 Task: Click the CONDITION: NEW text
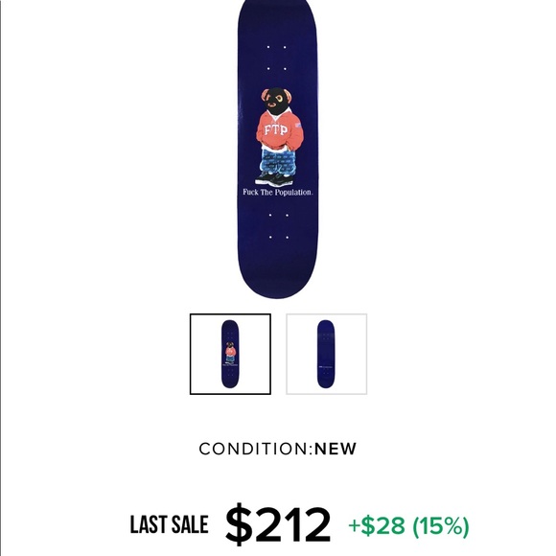[278, 449]
